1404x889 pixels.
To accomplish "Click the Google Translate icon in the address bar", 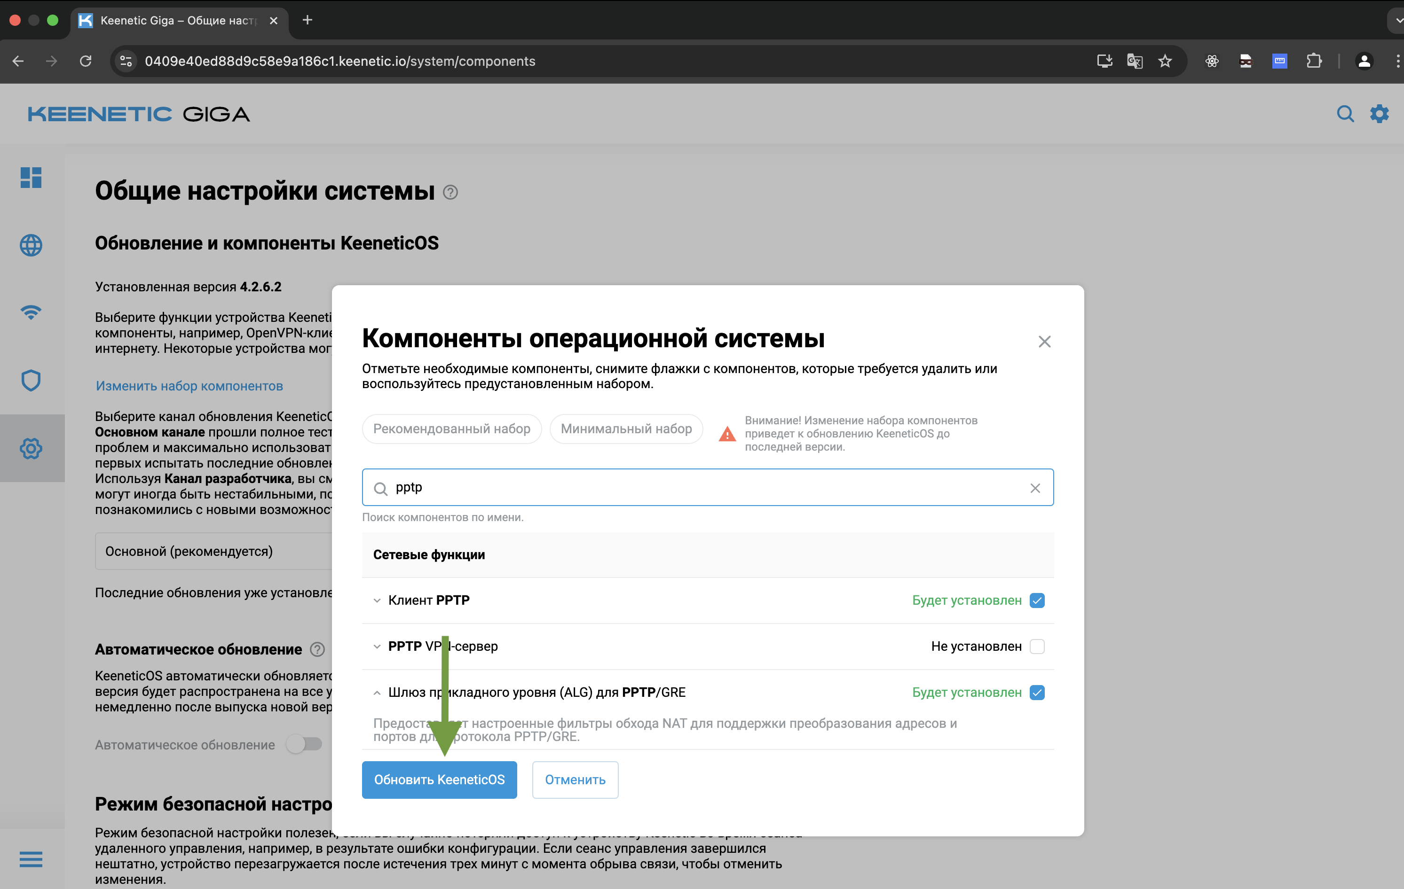I will [x=1135, y=61].
